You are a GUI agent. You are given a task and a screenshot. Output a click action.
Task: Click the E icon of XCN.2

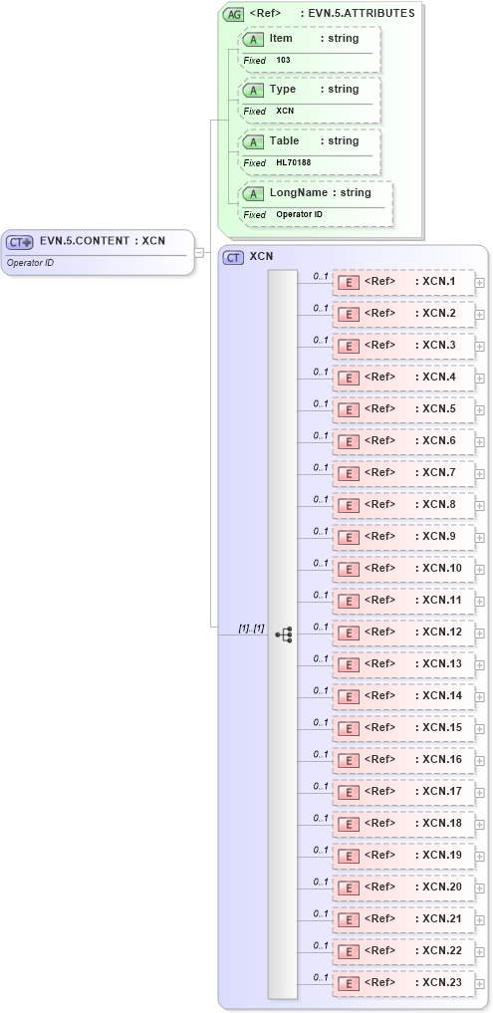click(349, 314)
